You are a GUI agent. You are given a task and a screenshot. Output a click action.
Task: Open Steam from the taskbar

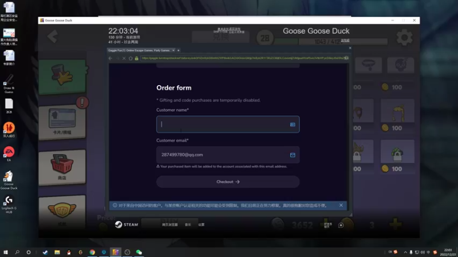click(x=45, y=252)
